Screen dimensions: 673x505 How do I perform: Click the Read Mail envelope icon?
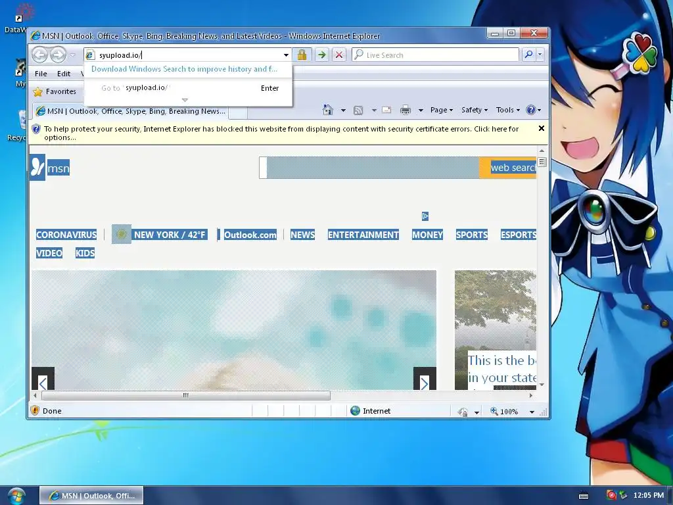click(x=386, y=110)
